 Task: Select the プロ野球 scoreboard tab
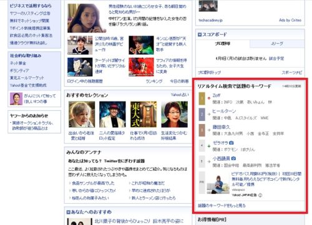tap(223, 44)
